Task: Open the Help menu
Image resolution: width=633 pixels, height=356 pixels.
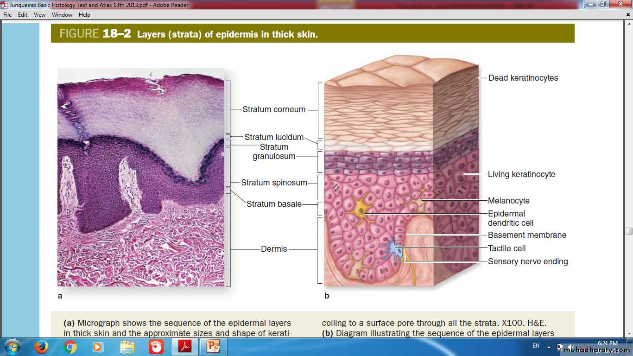Action: point(84,15)
